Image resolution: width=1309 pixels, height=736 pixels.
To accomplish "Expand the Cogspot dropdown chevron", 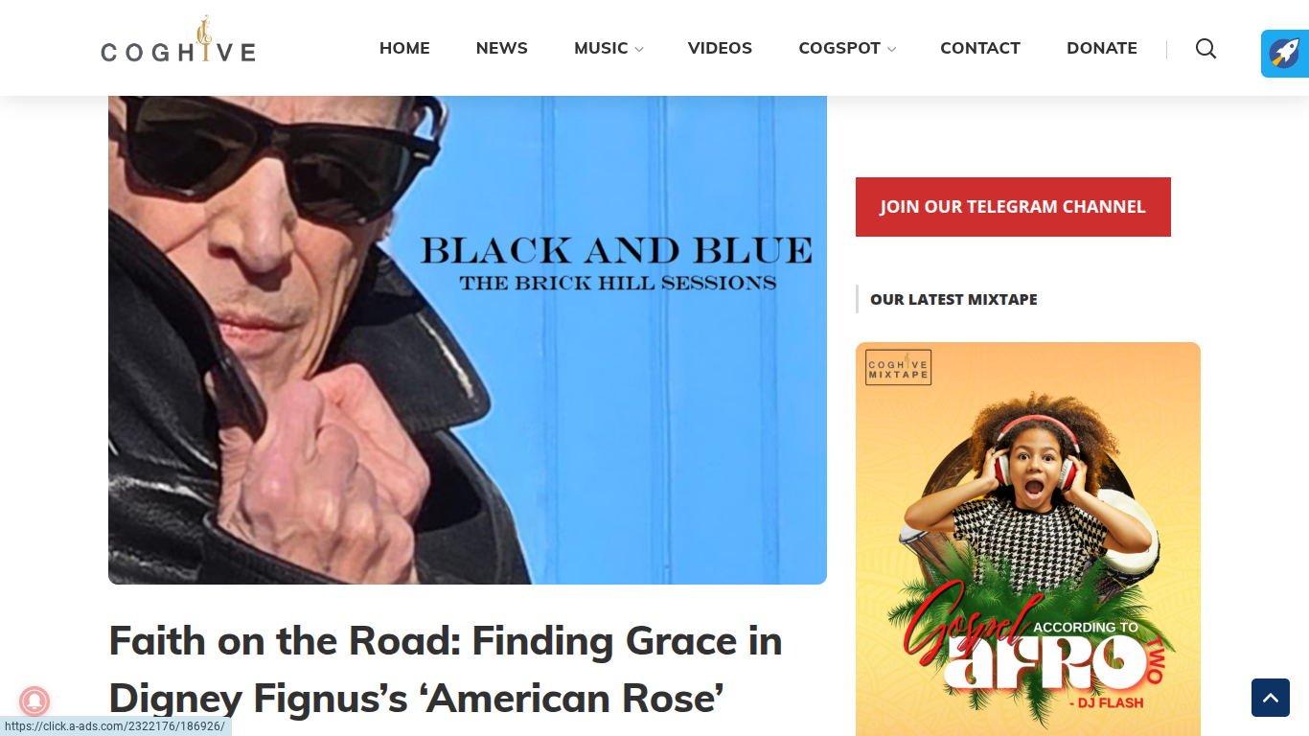I will click(x=891, y=49).
